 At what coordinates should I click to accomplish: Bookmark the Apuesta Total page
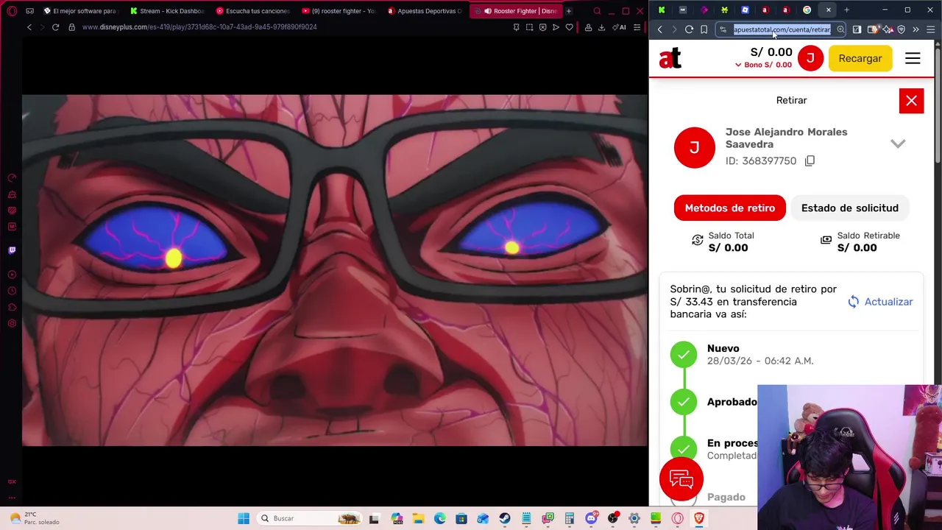click(704, 29)
